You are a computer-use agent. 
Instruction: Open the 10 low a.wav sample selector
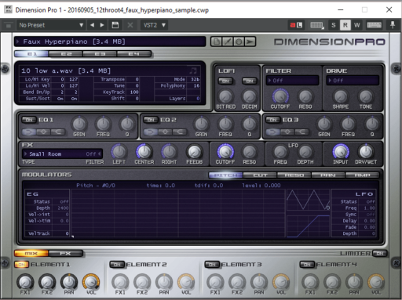coord(104,70)
